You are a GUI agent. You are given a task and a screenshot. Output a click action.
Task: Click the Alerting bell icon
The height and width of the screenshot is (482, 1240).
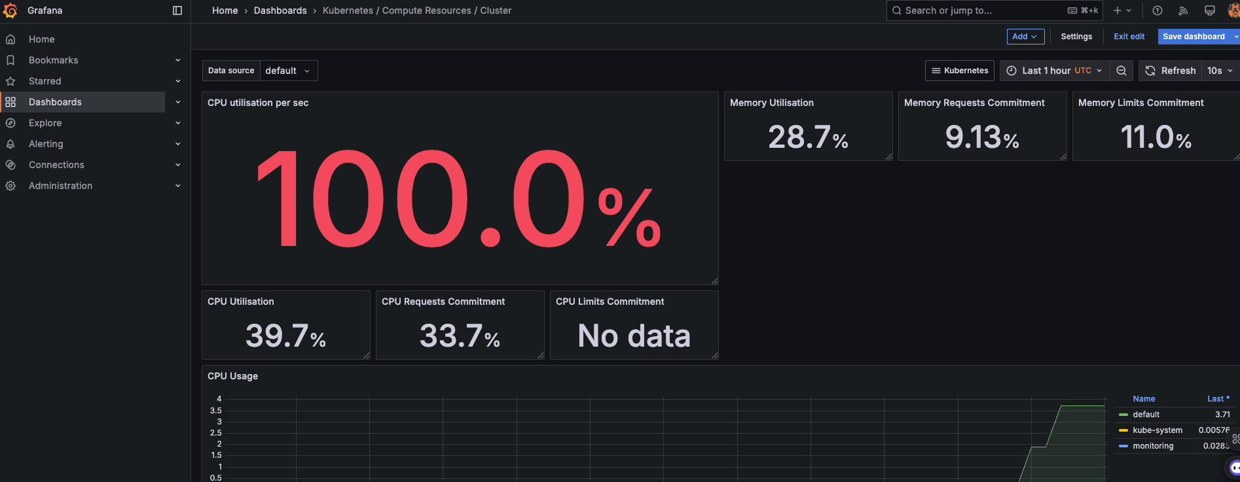(10, 144)
